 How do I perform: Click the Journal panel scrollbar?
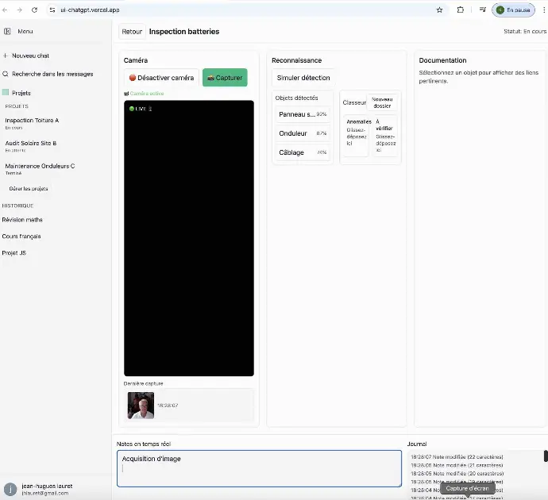(545, 456)
